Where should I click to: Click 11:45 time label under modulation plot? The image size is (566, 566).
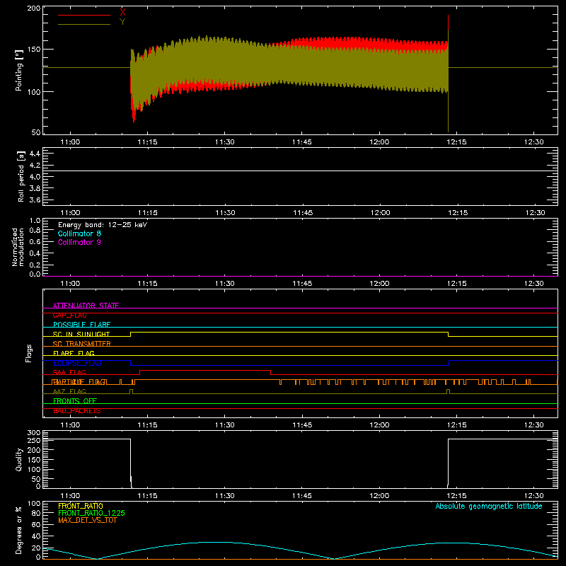coord(302,284)
